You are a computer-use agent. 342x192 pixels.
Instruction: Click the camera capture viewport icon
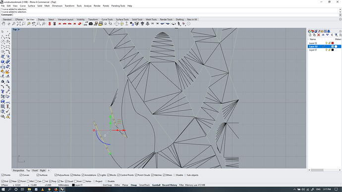tap(91, 24)
